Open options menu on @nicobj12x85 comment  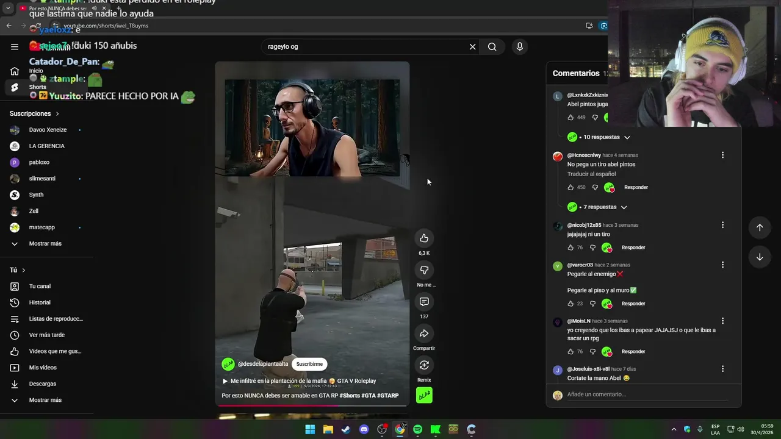722,225
